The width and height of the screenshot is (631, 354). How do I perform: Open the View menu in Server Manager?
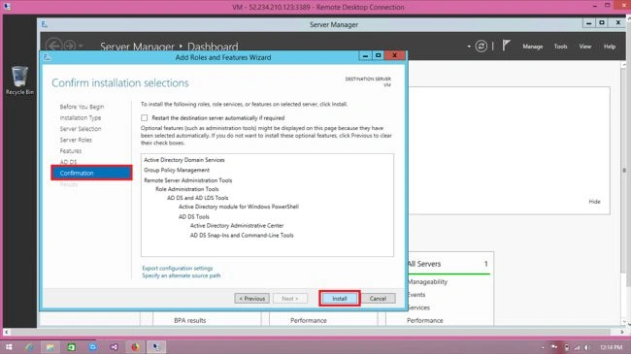[x=584, y=47]
